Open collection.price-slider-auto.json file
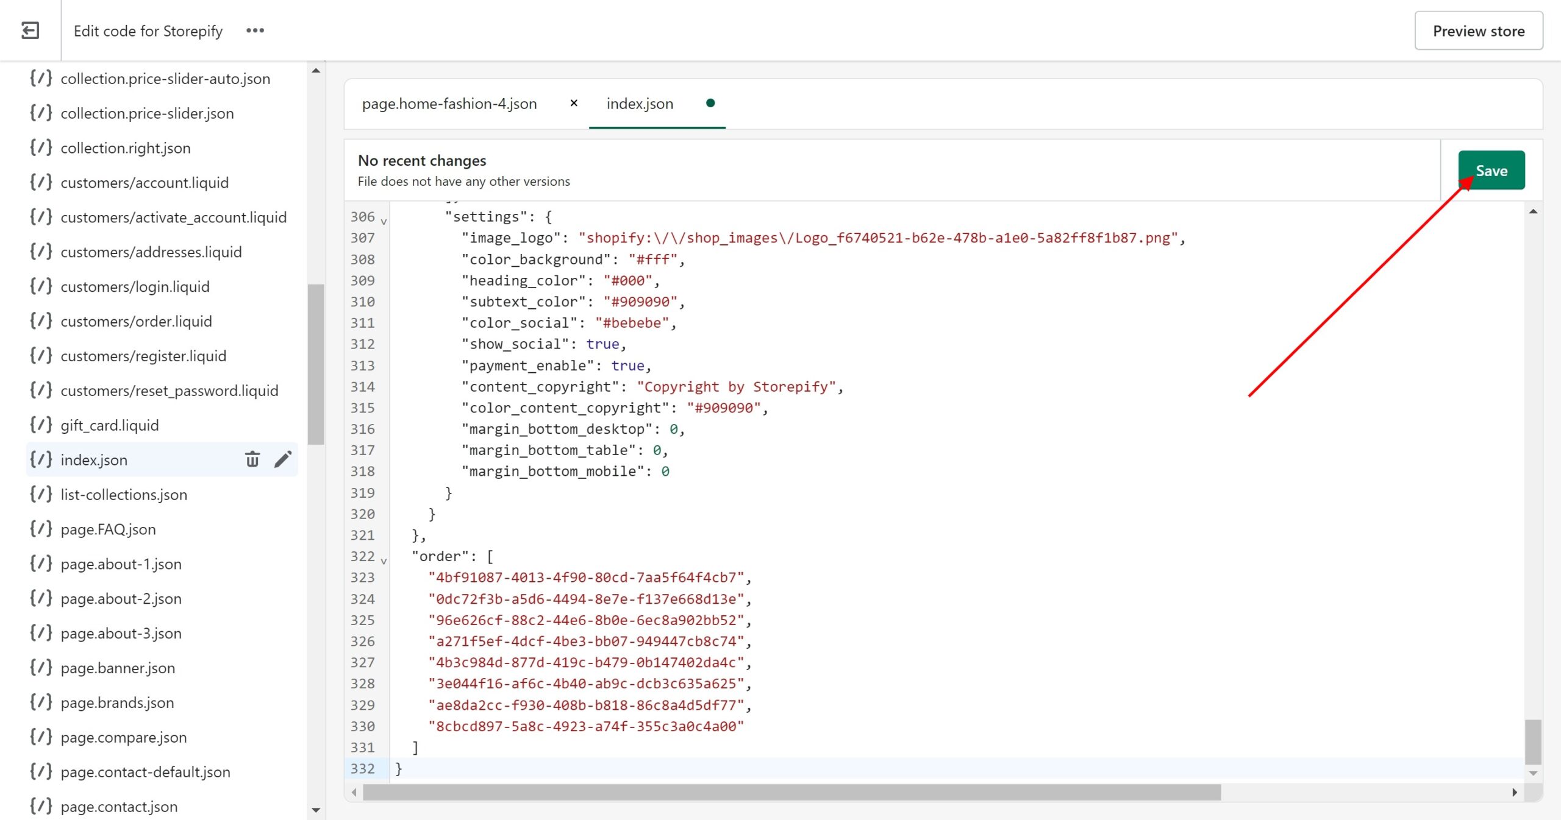1561x820 pixels. tap(165, 79)
